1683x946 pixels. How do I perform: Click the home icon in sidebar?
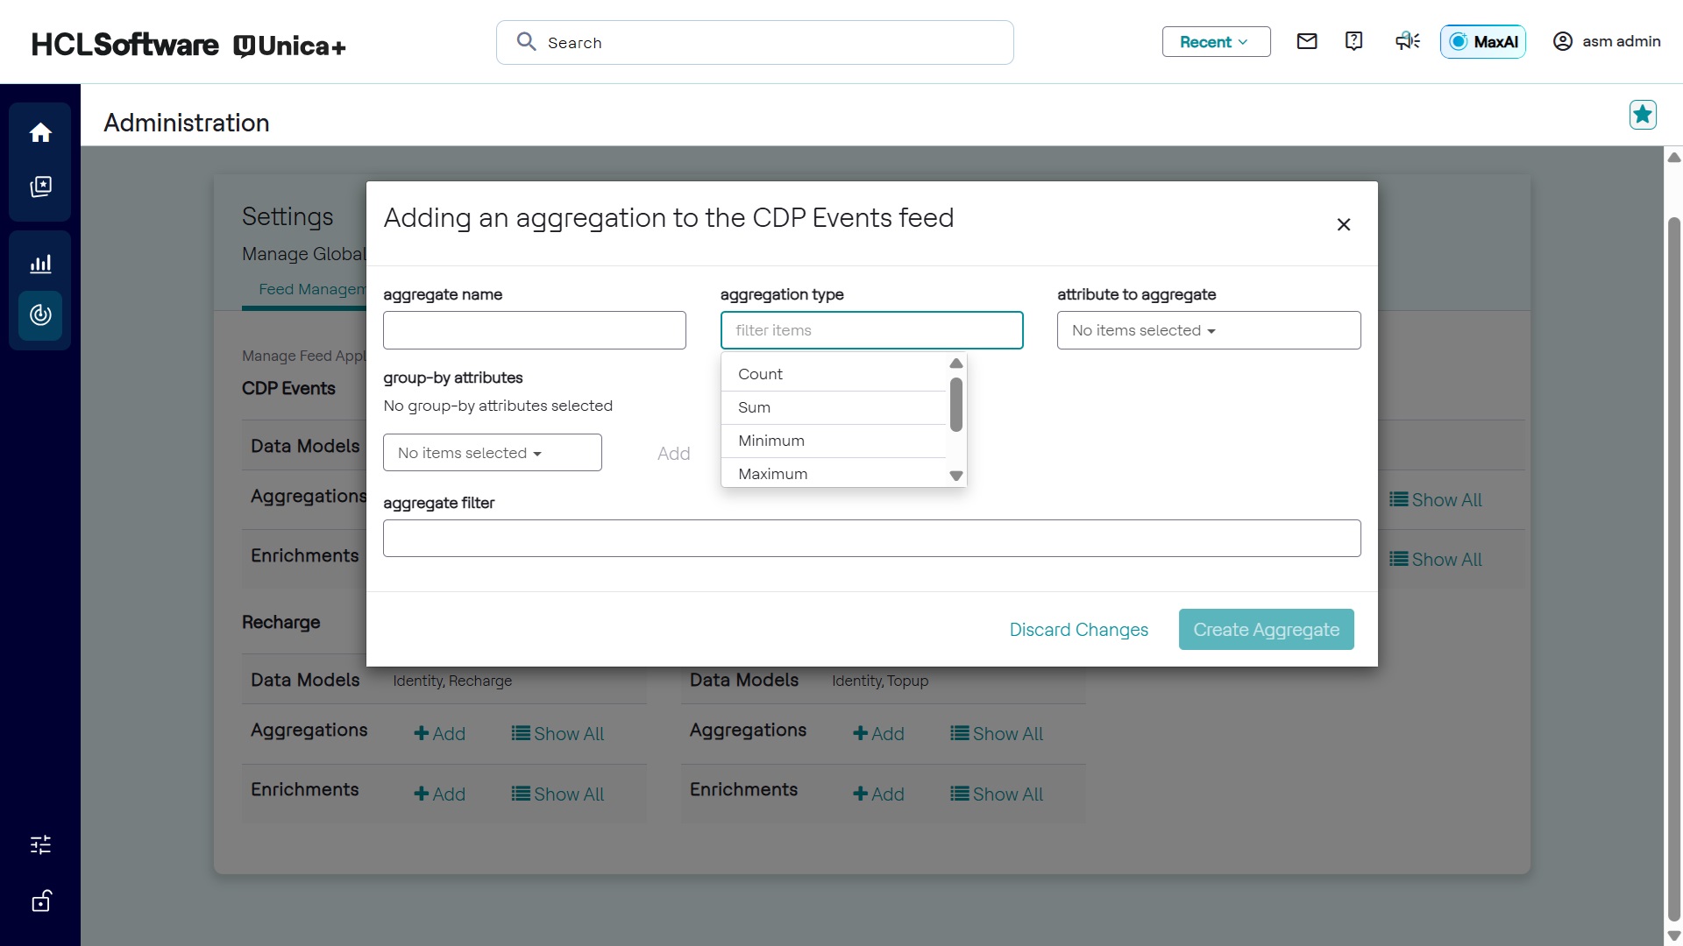40,132
